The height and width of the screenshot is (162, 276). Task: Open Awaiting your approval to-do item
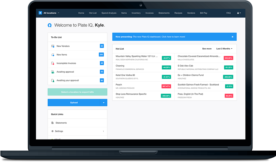coord(77,80)
